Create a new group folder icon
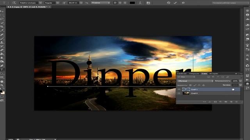This screenshot has height=140, width=250. click(x=226, y=102)
